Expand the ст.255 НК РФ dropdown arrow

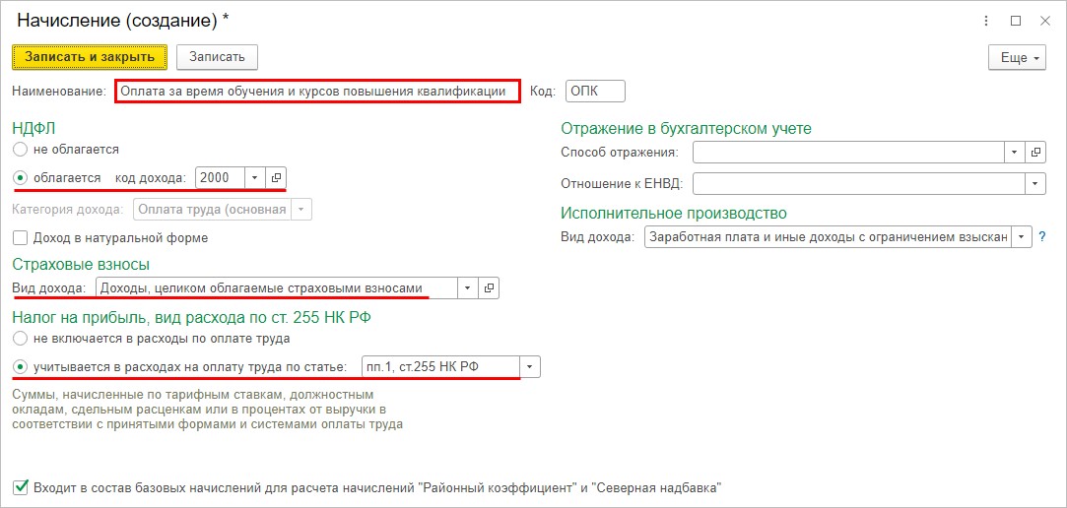point(531,366)
